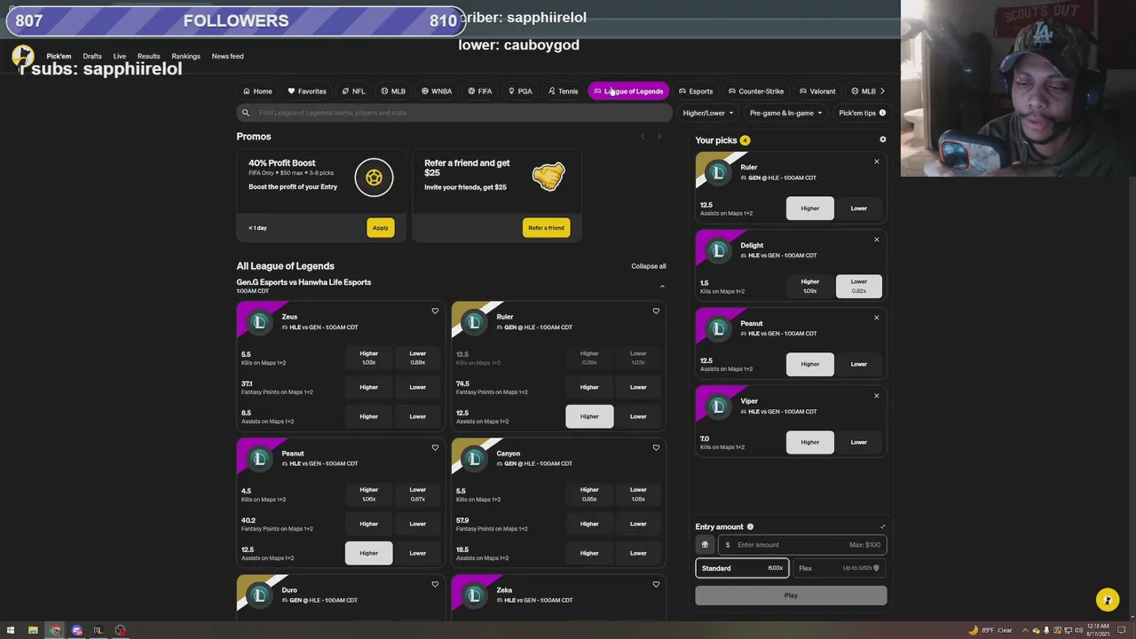
Task: Favorite the Duro player card heart
Action: pyautogui.click(x=435, y=585)
